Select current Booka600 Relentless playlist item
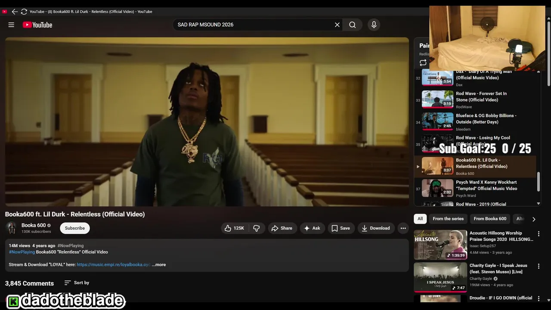Viewport: 551px width, 310px height. 476,166
